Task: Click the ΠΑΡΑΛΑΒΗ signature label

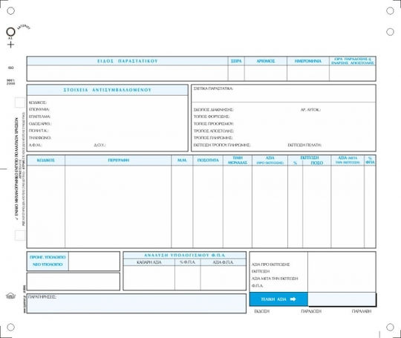Action: point(362,311)
